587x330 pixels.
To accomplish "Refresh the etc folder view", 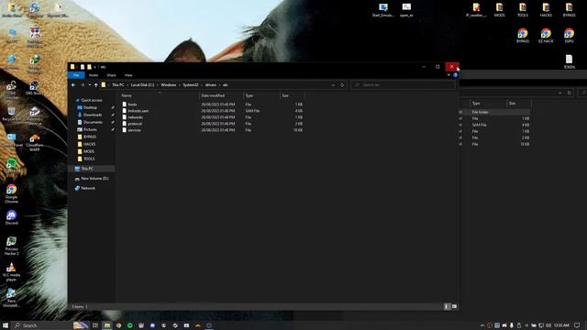I will 342,85.
